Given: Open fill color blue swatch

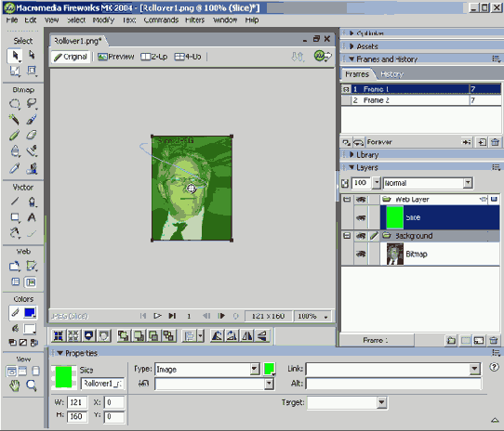Looking at the screenshot, I should (x=30, y=312).
